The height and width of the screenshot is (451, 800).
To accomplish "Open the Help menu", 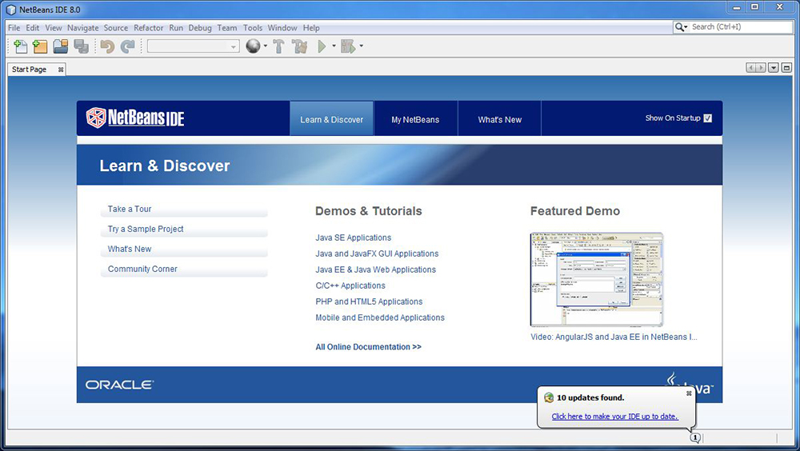I will [311, 27].
